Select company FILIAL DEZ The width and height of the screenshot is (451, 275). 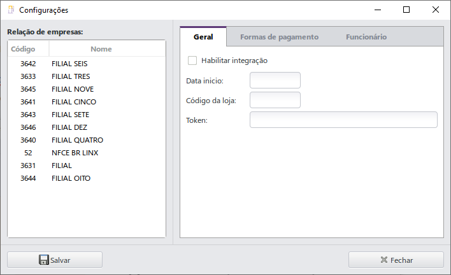(69, 127)
